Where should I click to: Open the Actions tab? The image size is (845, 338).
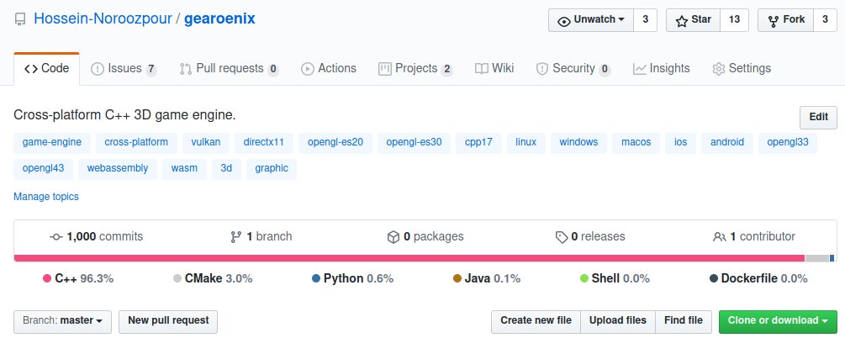(329, 69)
